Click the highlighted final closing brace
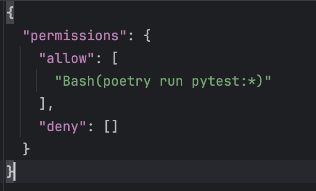316x191 pixels. [x=10, y=172]
